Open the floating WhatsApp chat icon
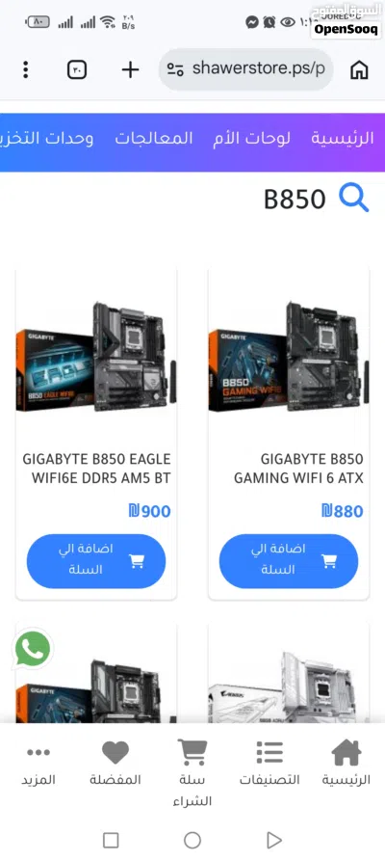Viewport: 385px width, 861px height. [x=33, y=649]
